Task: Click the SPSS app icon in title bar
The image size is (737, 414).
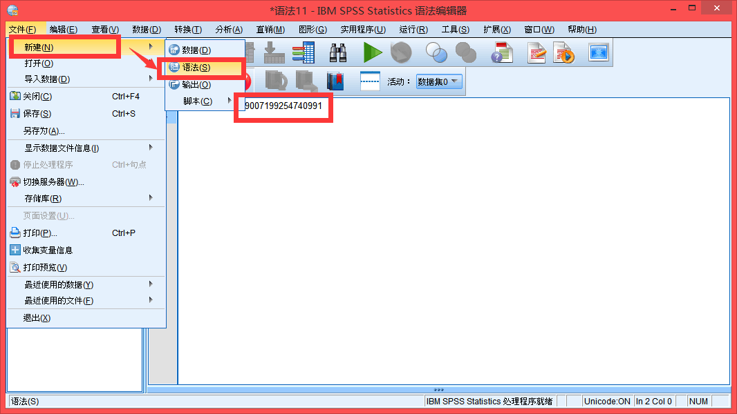Action: click(x=12, y=10)
